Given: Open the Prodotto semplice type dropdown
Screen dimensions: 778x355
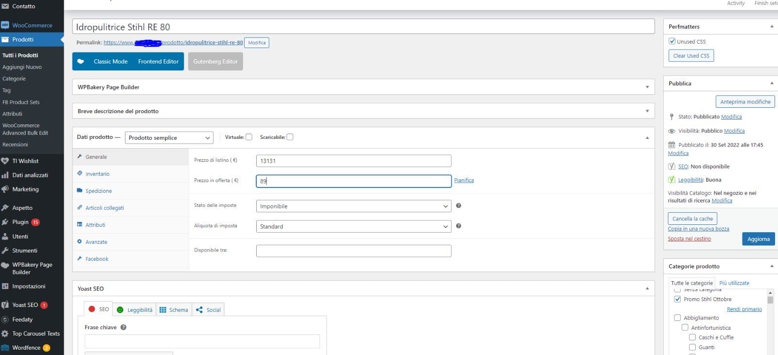Looking at the screenshot, I should click(169, 138).
